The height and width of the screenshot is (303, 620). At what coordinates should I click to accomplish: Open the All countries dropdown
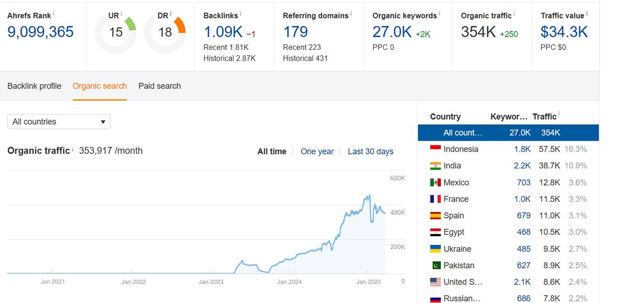tap(59, 121)
